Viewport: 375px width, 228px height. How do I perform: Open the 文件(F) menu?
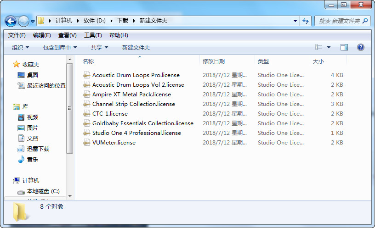pos(17,35)
